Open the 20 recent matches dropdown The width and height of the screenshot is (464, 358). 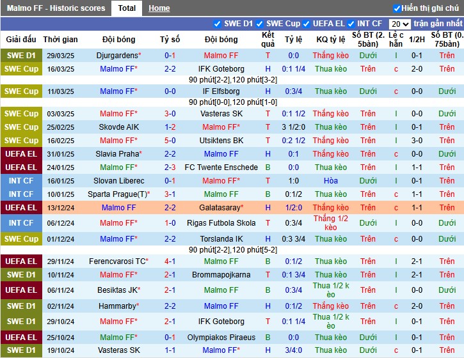point(400,24)
